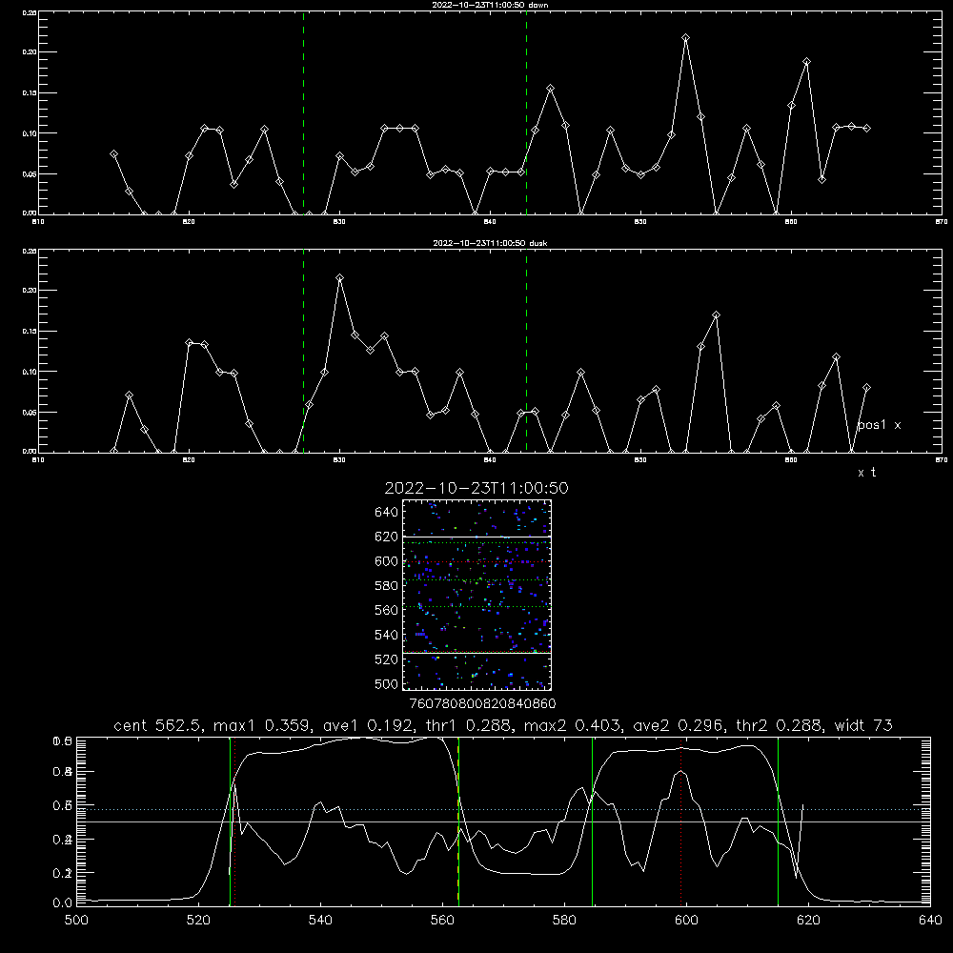Click the red dotted line near 600 in bottom plot

tap(681, 821)
